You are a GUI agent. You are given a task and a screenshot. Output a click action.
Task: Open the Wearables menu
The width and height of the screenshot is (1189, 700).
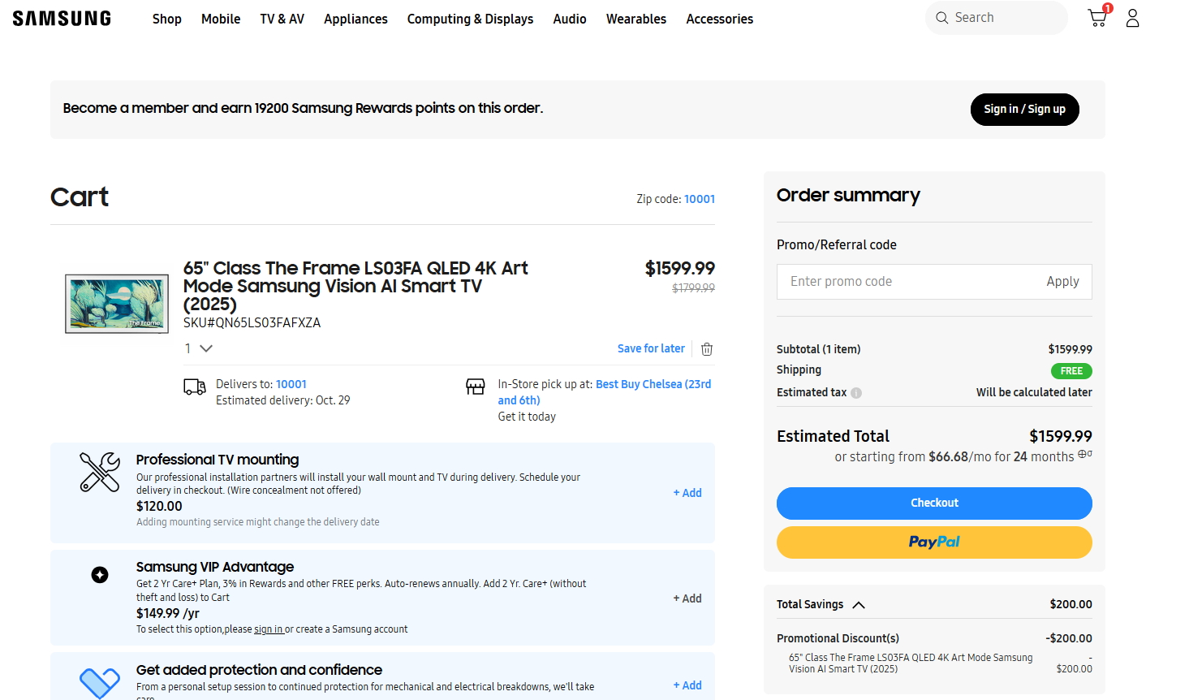pos(635,19)
